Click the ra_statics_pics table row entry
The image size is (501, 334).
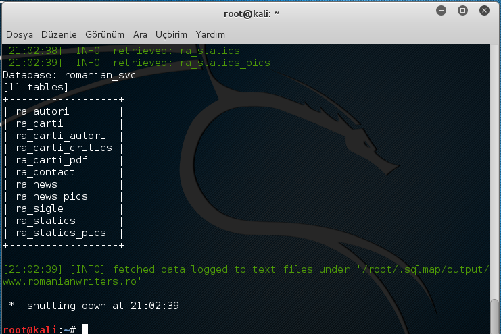point(61,233)
